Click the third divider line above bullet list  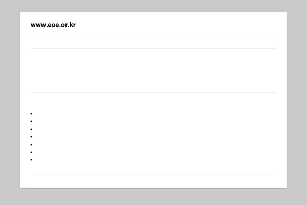(153, 92)
